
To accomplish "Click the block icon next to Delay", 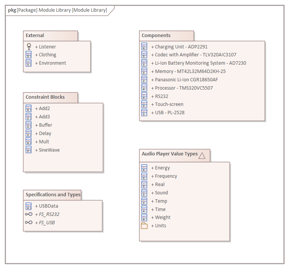I will pyautogui.click(x=29, y=133).
